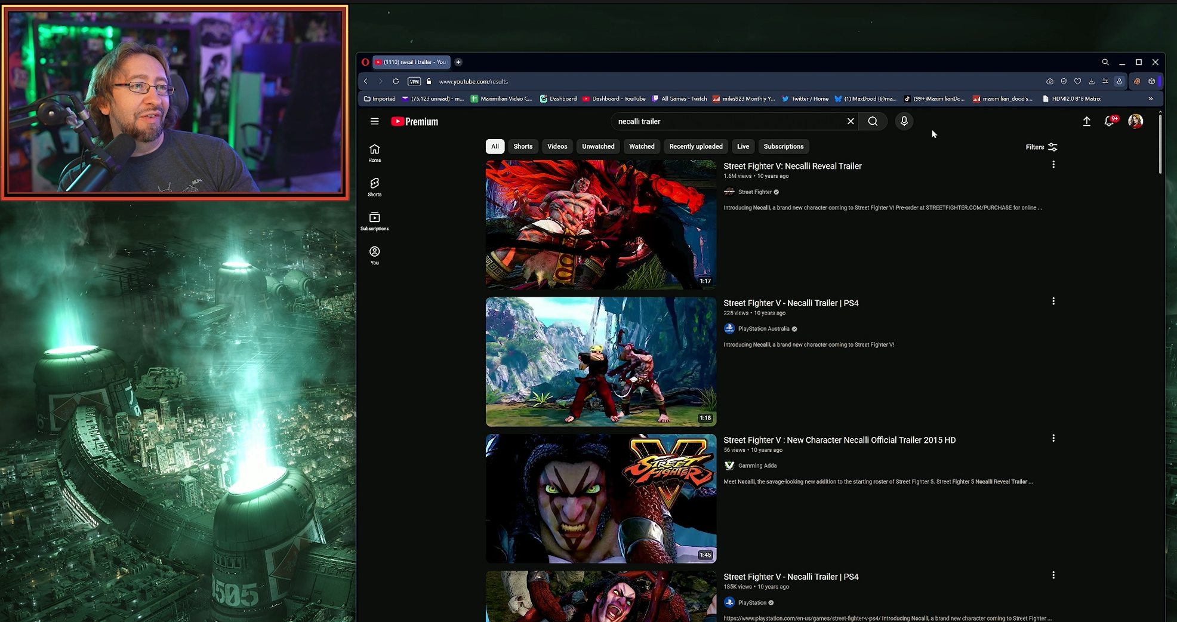Viewport: 1177px width, 622px height.
Task: Open more options for Necalli Reveal Trailer
Action: point(1053,165)
